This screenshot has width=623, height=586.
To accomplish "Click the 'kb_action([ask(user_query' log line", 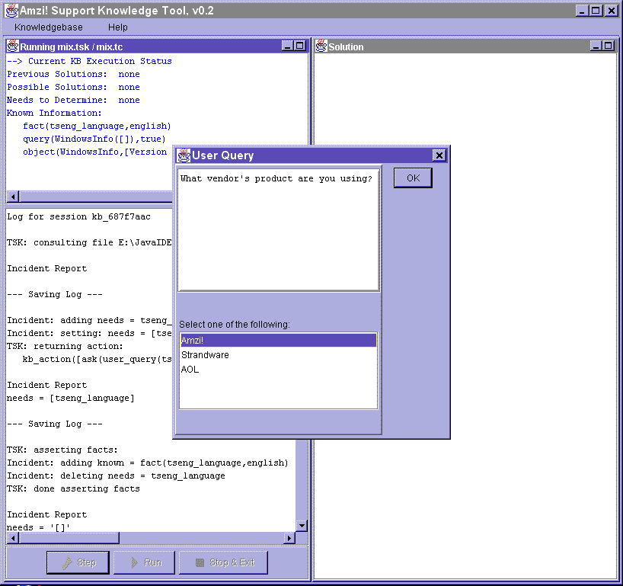I will click(97, 359).
